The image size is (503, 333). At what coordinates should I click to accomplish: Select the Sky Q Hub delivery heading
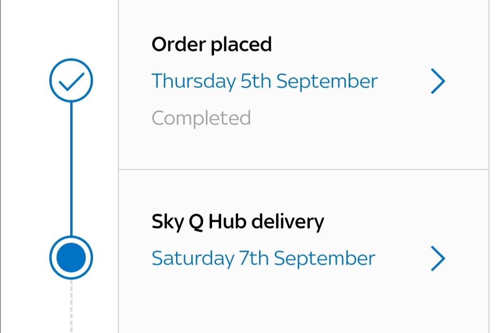tap(237, 220)
